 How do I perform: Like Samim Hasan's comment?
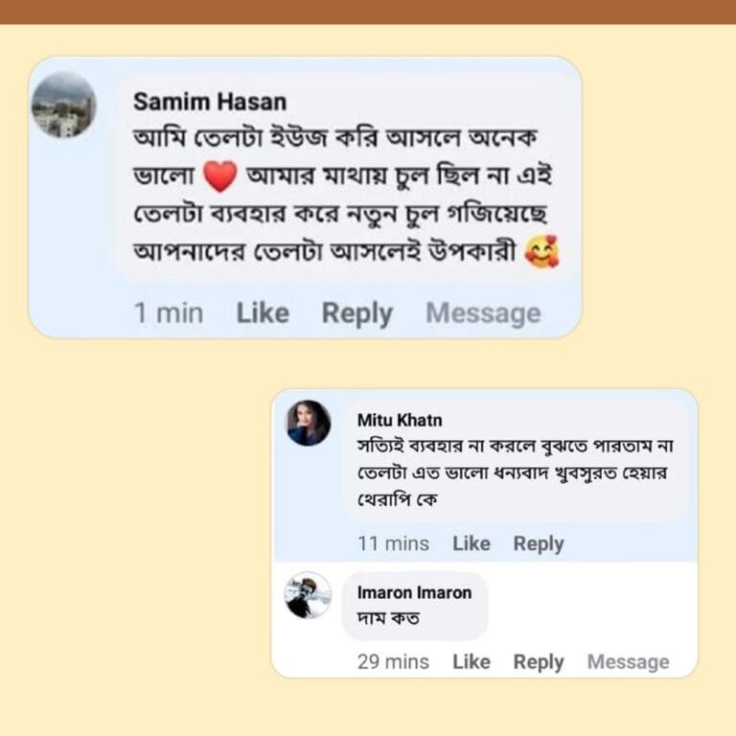(x=263, y=313)
